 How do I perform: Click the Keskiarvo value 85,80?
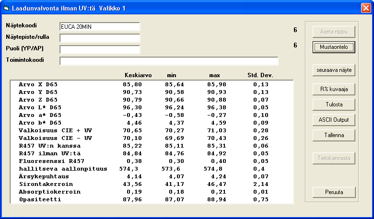[x=132, y=84]
